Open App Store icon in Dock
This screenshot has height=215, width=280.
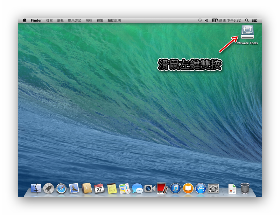(x=201, y=188)
